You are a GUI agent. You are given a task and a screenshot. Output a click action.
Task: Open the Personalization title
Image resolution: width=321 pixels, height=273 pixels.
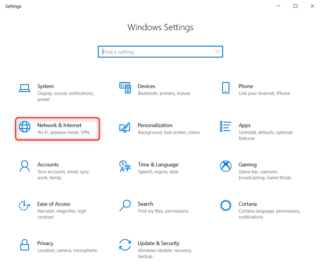[155, 125]
